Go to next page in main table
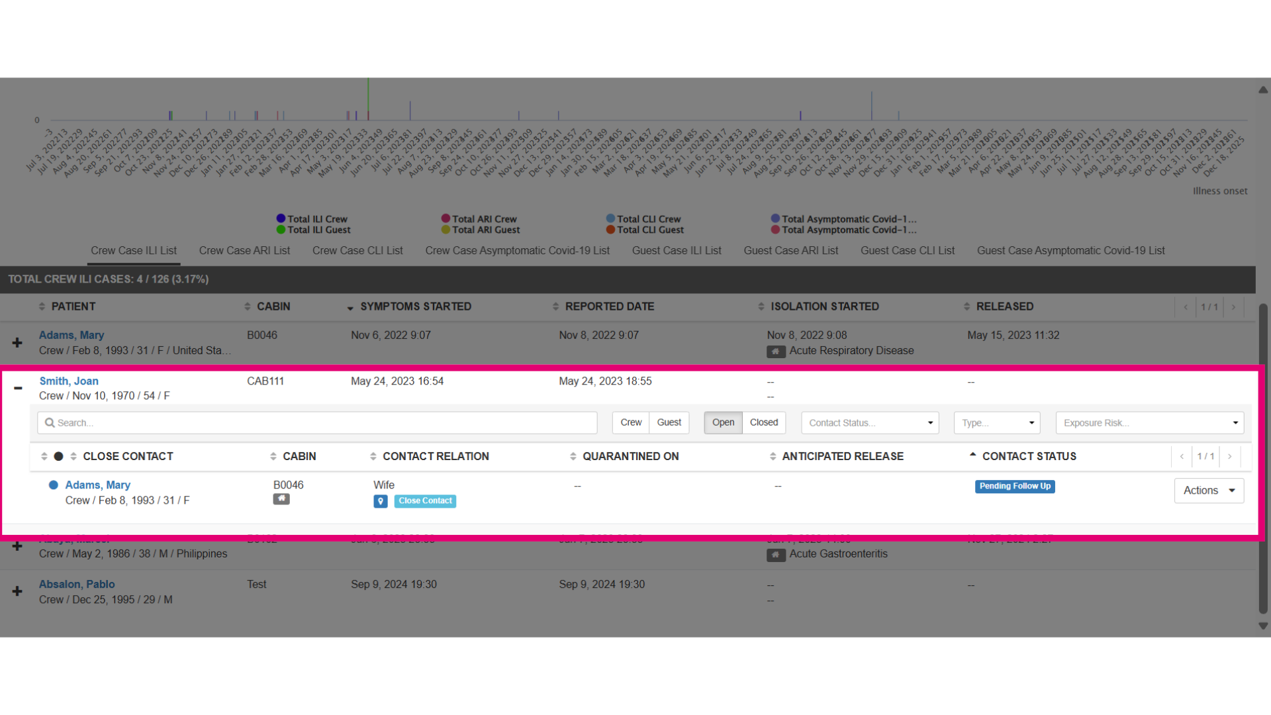 [x=1233, y=307]
